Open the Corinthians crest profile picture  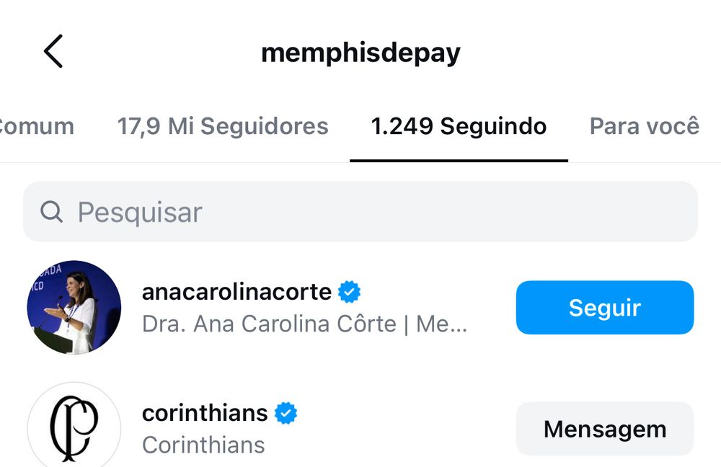pyautogui.click(x=74, y=425)
